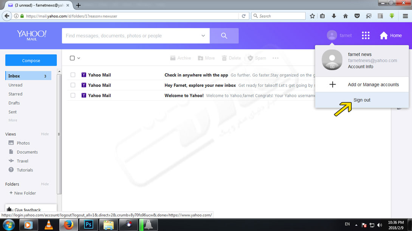Click Sign out in account menu
The height and width of the screenshot is (231, 412).
pos(362,100)
